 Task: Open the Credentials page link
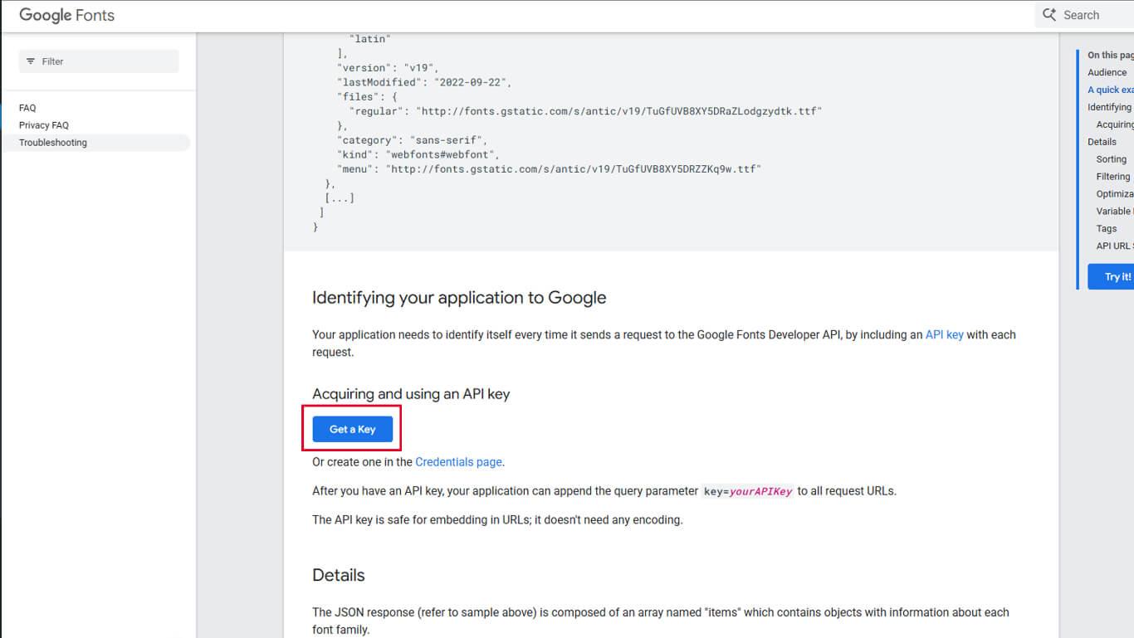pyautogui.click(x=458, y=462)
